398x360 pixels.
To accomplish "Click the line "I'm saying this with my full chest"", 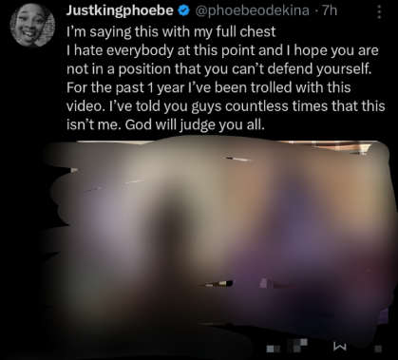I will [x=171, y=31].
